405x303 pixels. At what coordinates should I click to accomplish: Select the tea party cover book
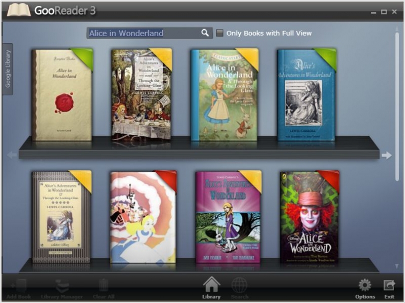141,95
